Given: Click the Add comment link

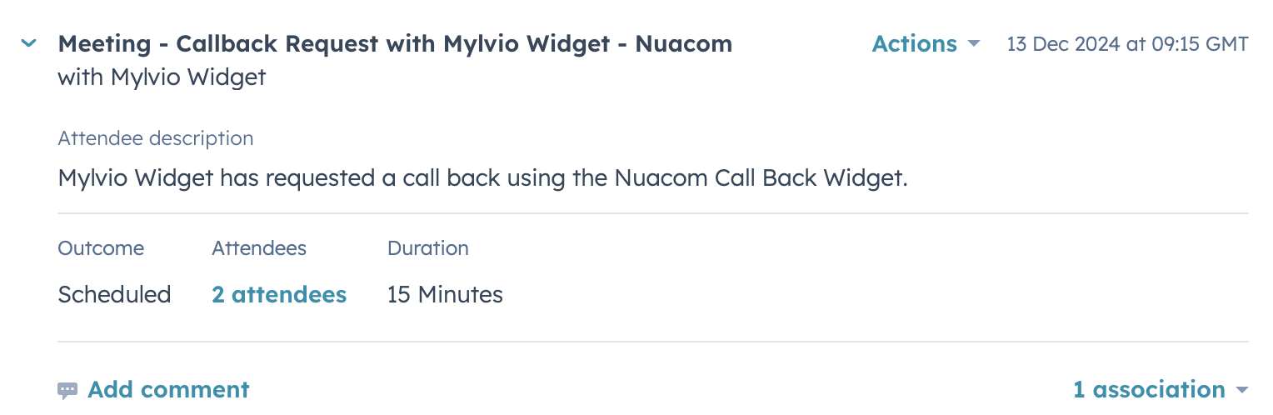Looking at the screenshot, I should coord(168,389).
